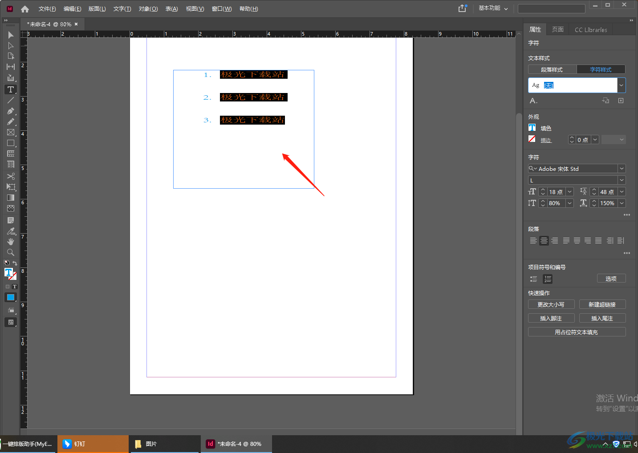Click 新建超链接 button
The width and height of the screenshot is (638, 453).
point(602,304)
